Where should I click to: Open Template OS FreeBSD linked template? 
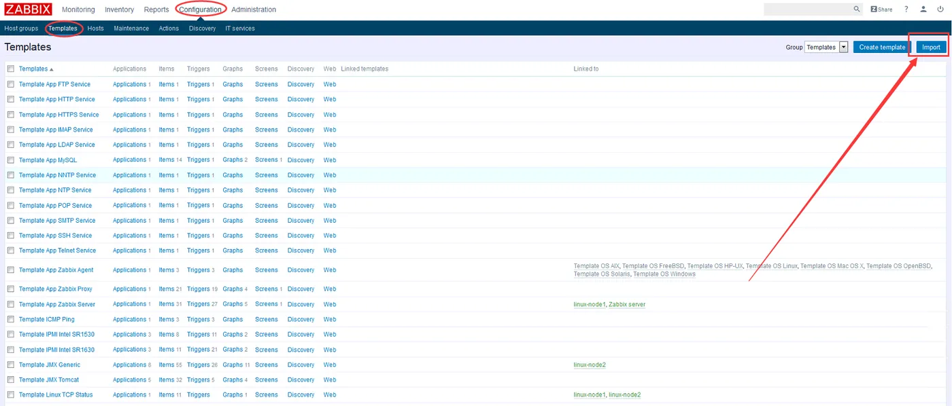(653, 266)
